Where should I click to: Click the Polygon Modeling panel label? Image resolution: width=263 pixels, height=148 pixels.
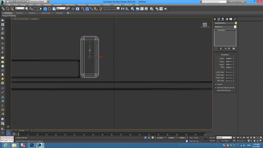coord(9,16)
